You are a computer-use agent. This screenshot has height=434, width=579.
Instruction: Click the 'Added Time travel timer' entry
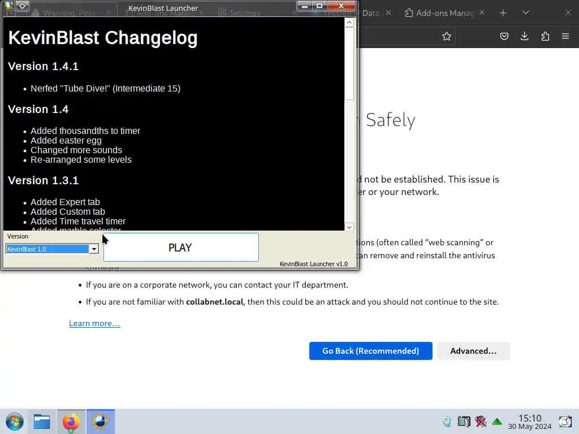(x=78, y=222)
